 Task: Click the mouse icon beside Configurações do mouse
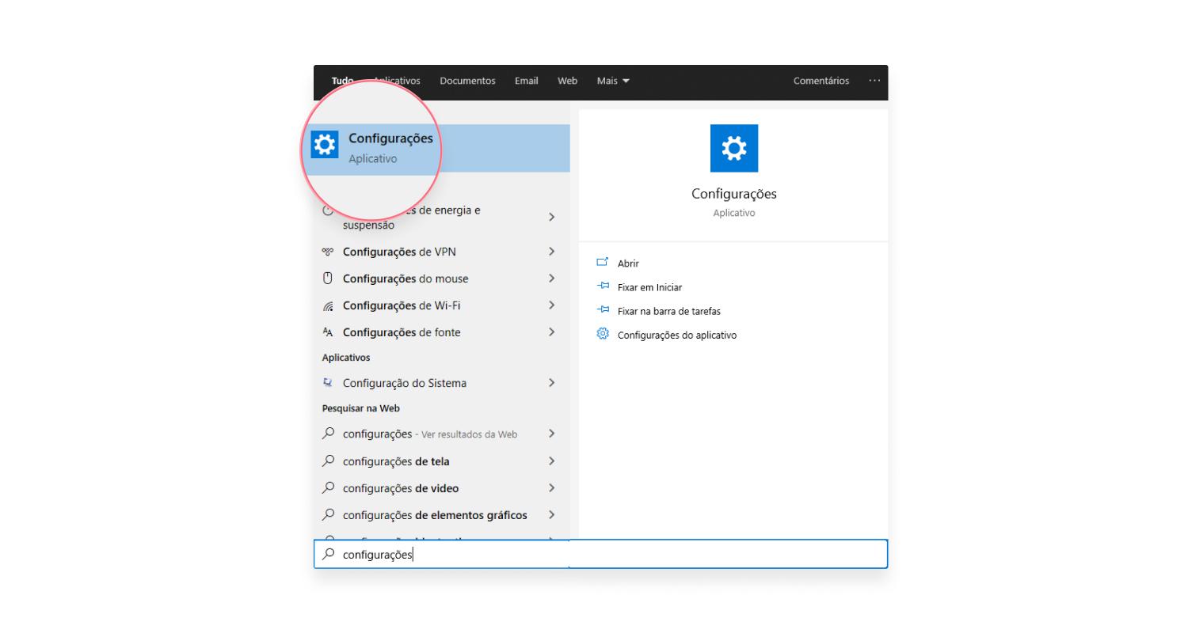click(328, 279)
